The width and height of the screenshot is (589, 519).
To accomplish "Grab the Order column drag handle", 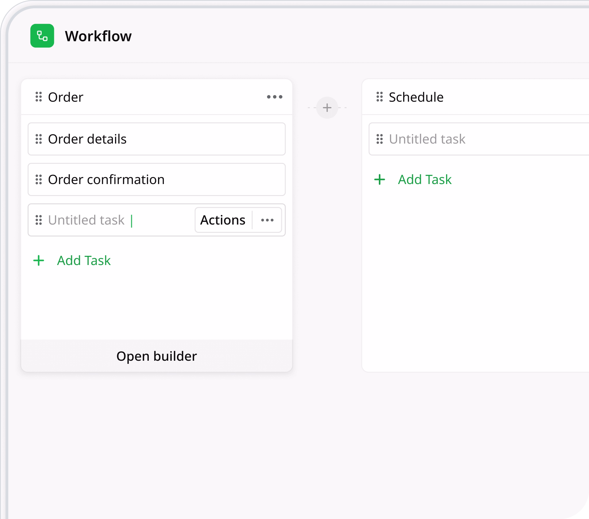I will click(39, 97).
